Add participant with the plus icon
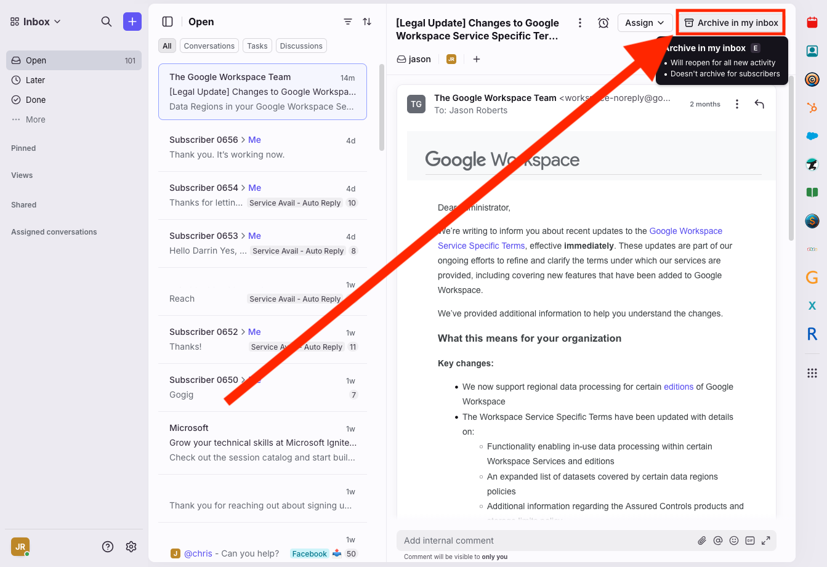The width and height of the screenshot is (827, 567). (477, 59)
